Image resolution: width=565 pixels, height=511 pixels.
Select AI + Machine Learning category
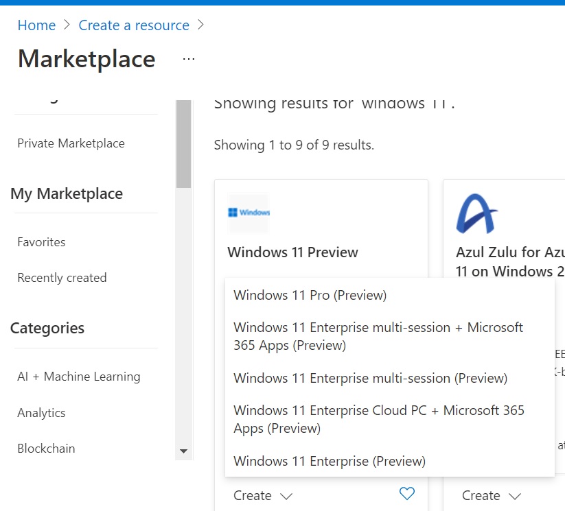click(79, 377)
